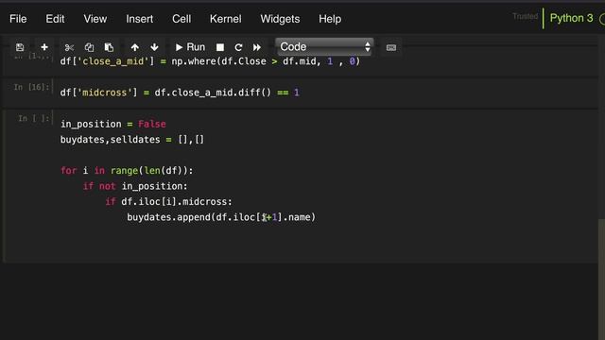This screenshot has height=340, width=605.
Task: Click the empty In [ ] prompt label
Action: point(34,119)
